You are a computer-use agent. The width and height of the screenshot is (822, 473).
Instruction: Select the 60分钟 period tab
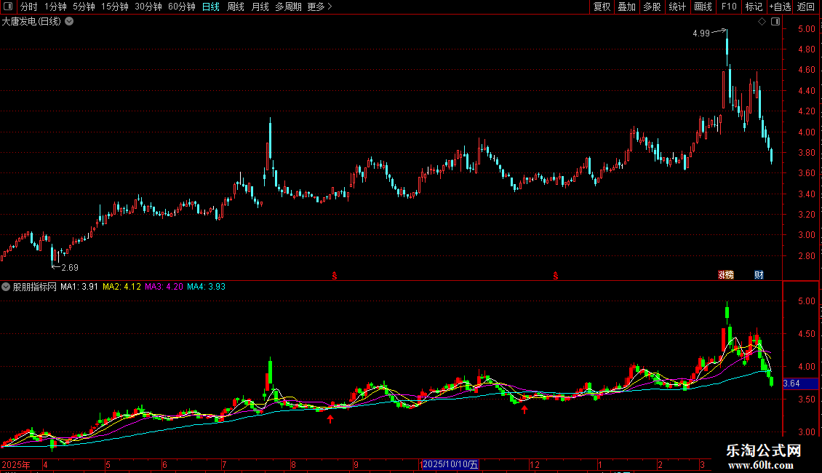[182, 7]
